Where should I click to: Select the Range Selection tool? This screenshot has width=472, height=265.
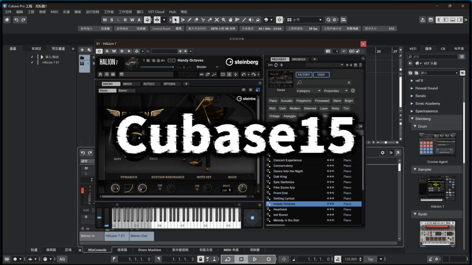click(x=183, y=20)
